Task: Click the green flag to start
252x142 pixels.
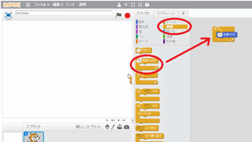Action: point(119,15)
